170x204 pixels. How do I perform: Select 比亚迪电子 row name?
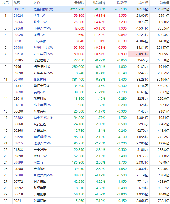tap(42, 60)
